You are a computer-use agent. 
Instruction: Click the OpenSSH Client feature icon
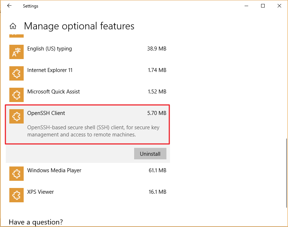(x=16, y=116)
